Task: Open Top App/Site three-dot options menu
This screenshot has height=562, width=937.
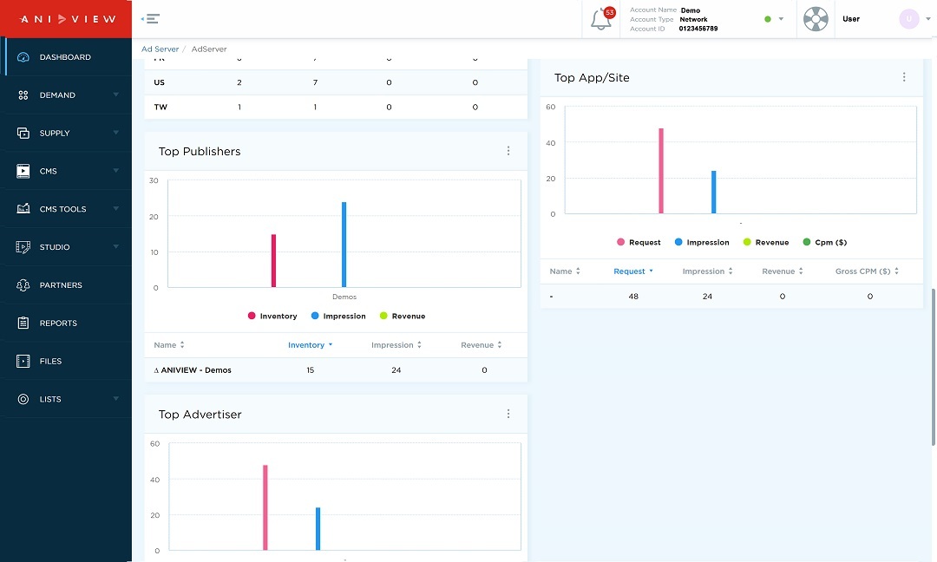Action: tap(904, 77)
